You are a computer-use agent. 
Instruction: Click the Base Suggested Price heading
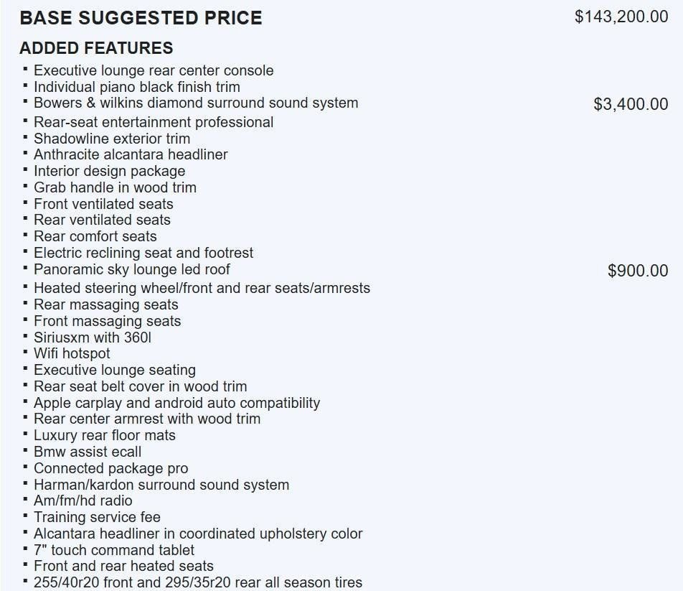[141, 18]
